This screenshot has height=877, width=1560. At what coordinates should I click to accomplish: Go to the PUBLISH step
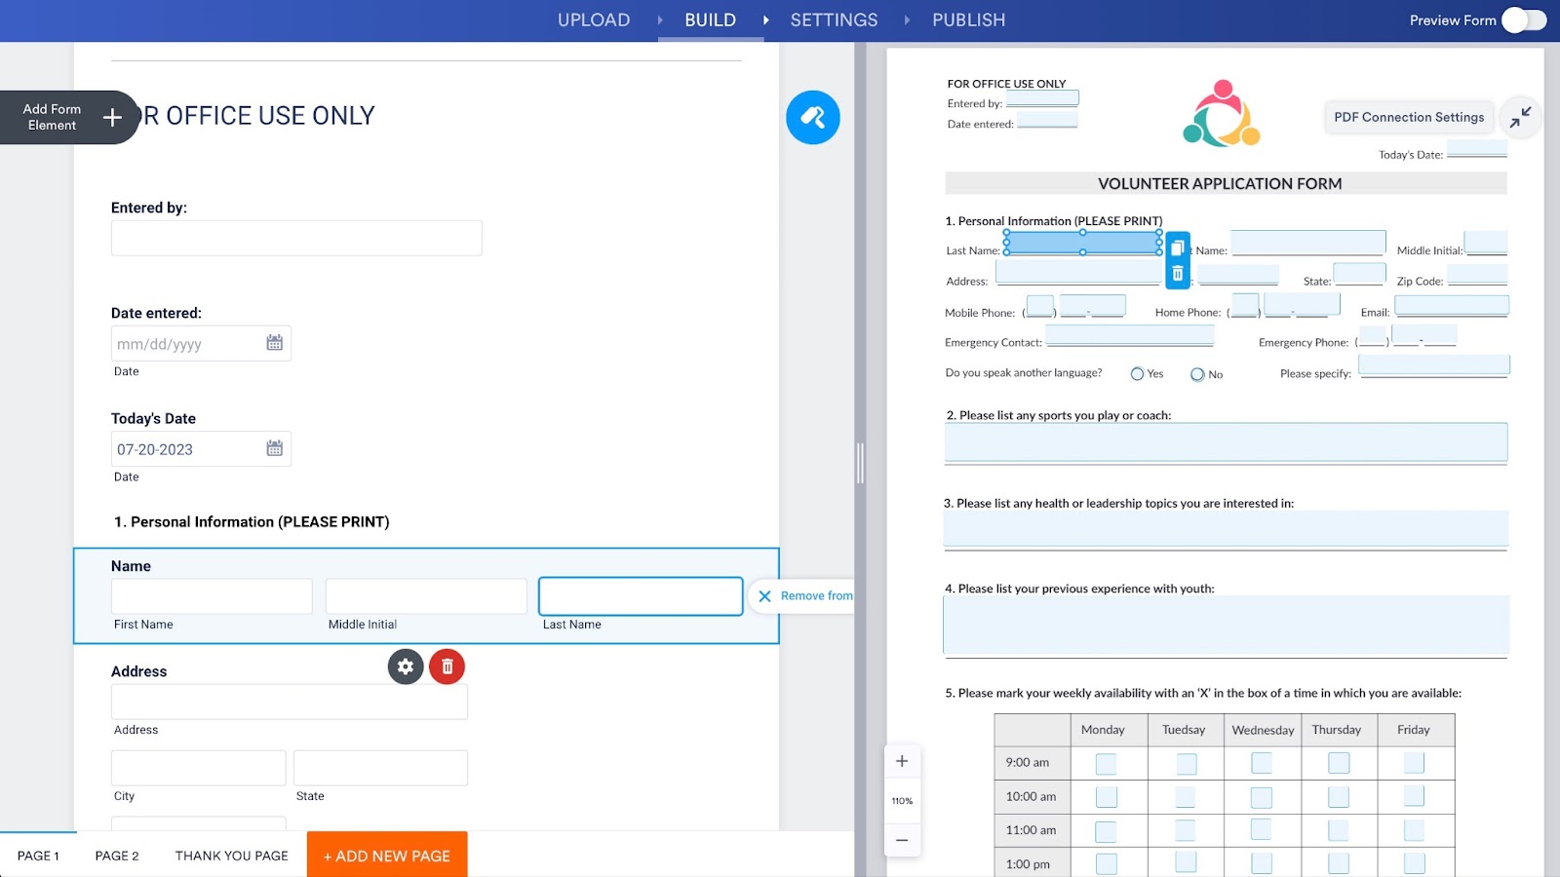click(x=968, y=20)
